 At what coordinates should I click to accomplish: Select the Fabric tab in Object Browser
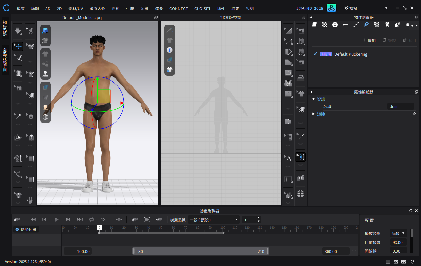[x=314, y=25]
